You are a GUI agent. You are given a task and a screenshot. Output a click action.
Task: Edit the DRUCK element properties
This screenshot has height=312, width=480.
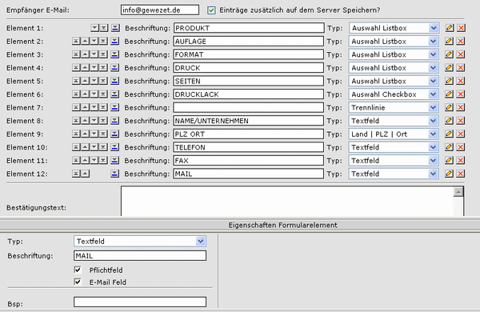(x=449, y=68)
